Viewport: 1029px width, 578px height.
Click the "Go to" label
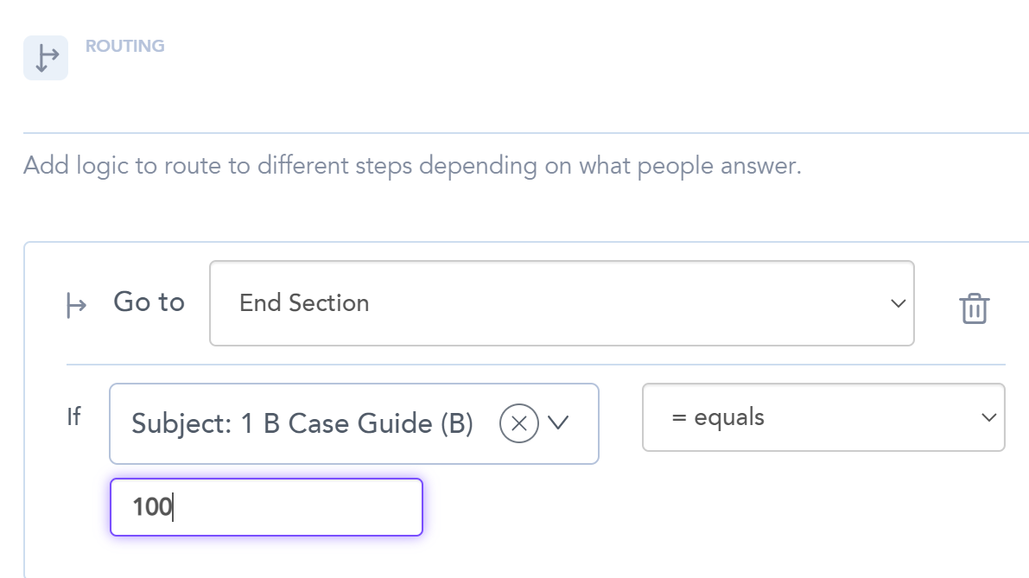coord(149,302)
